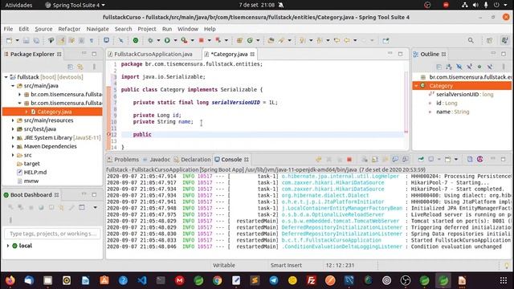The image size is (514, 289).
Task: Open Sublime Text from the dock
Action: pos(255,280)
